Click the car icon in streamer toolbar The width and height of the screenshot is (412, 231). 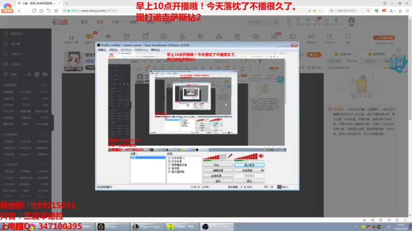(218, 36)
